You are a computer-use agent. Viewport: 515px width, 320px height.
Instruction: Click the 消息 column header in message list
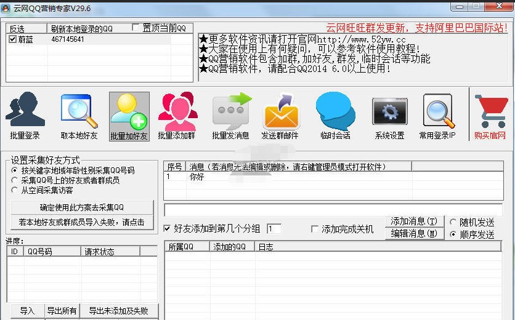pos(299,167)
